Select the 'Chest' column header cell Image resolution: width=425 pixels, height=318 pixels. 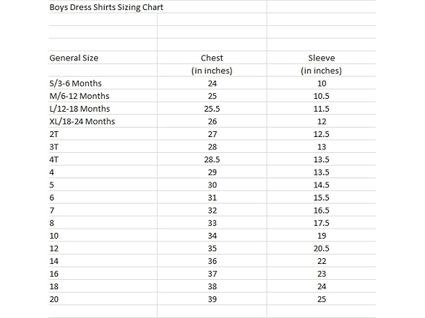click(x=212, y=58)
